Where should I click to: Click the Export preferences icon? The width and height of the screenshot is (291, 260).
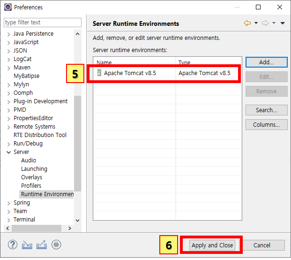42,245
